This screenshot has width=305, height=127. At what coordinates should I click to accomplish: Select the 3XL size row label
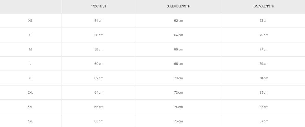click(x=30, y=107)
